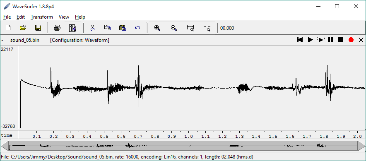Click the overview waveform scroll bar
The height and width of the screenshot is (161, 366).
pos(183,146)
